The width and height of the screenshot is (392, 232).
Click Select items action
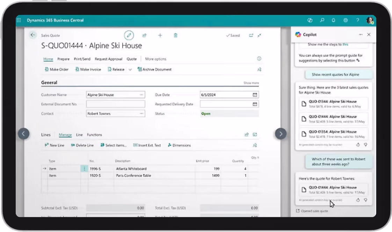114,145
